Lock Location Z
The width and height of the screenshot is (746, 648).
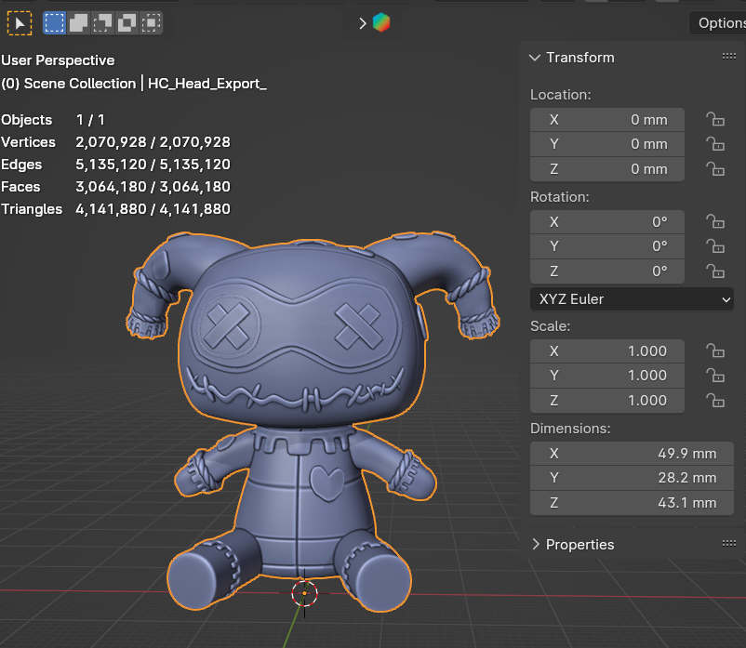click(x=715, y=169)
